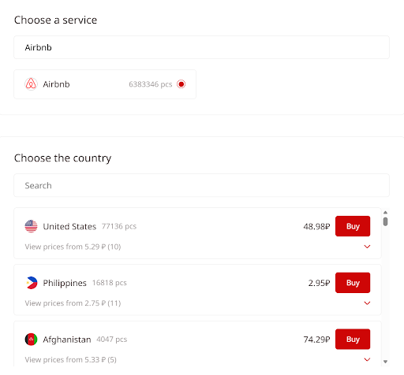Select the Airbnb service radio button
Image resolution: width=404 pixels, height=375 pixels.
(181, 84)
